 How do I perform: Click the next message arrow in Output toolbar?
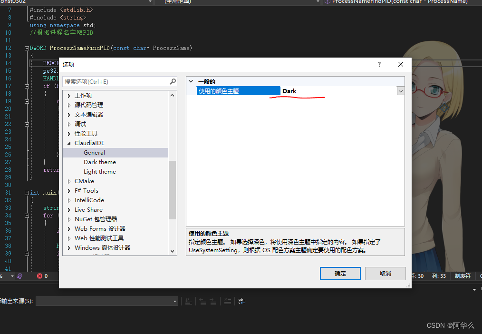pos(213,301)
